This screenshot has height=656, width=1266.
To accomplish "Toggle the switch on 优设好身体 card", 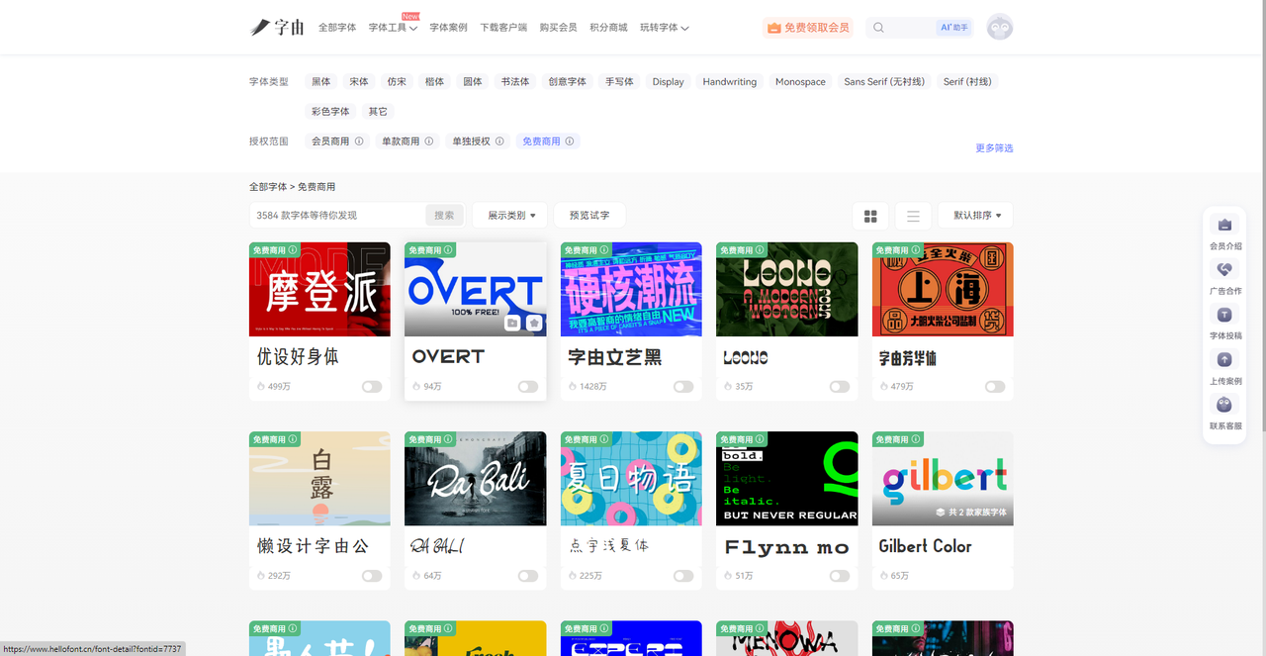I will (x=372, y=387).
